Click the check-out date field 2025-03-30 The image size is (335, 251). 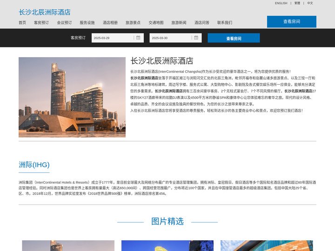(175, 38)
